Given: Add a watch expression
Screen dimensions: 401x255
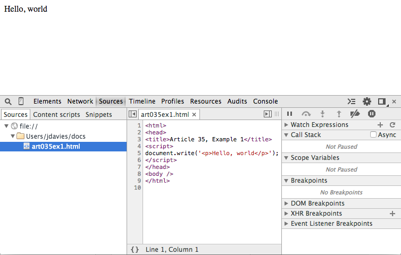Looking at the screenshot, I should point(380,125).
